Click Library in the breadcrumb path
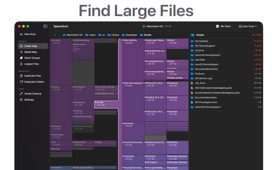272x170 pixels. tap(114, 35)
